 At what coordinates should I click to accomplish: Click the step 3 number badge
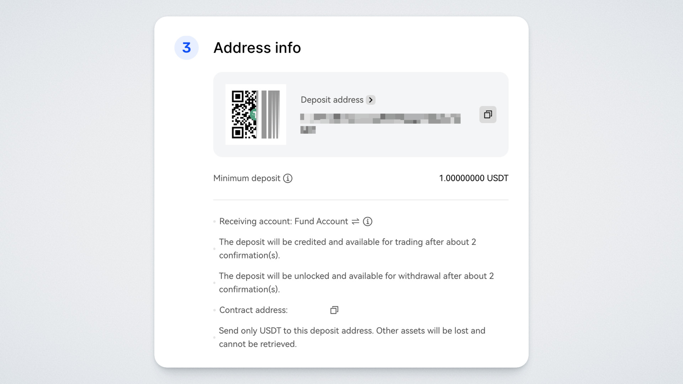[186, 48]
